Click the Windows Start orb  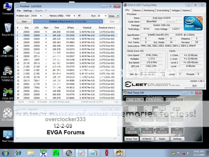click(x=6, y=153)
